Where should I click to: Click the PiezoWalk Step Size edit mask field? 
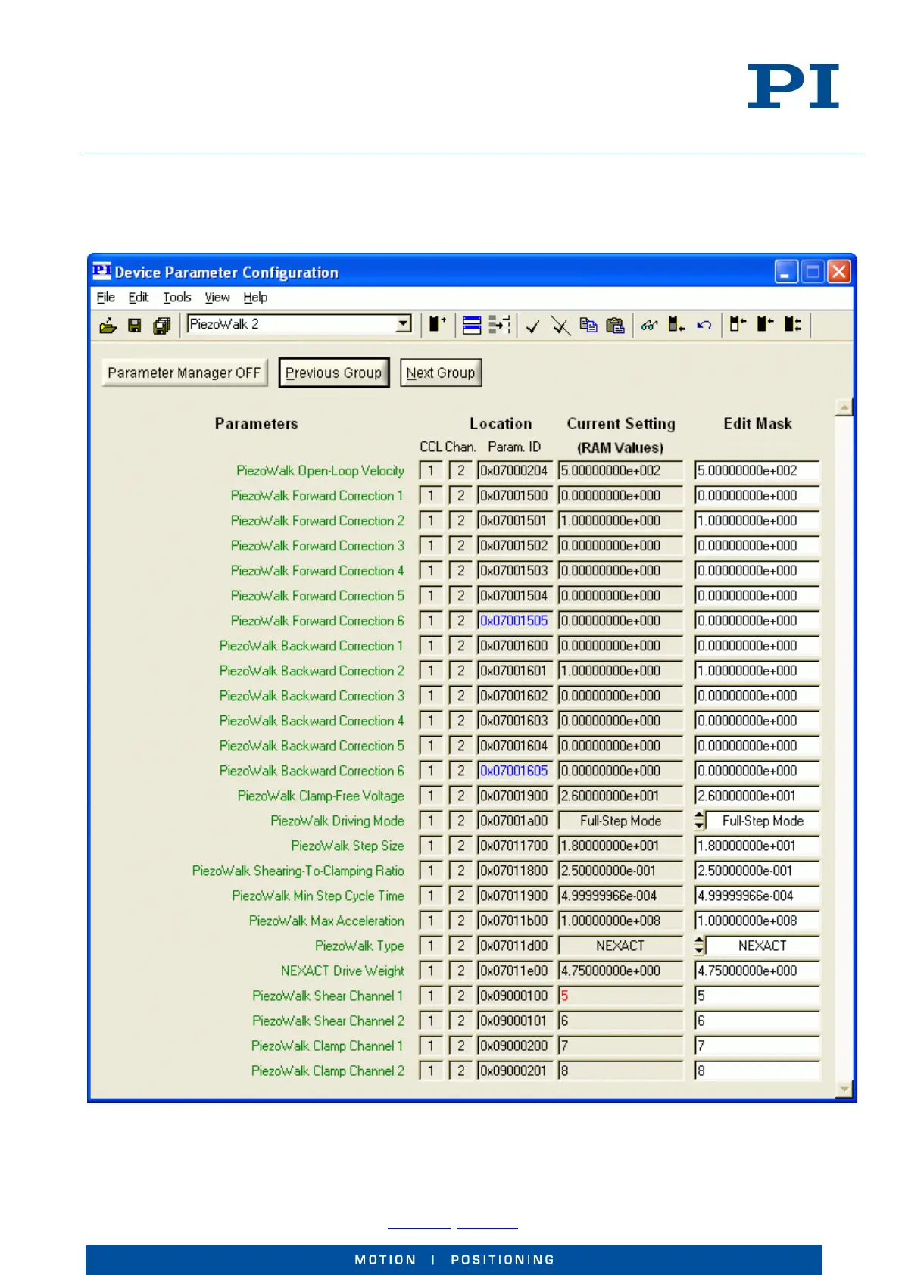(756, 846)
